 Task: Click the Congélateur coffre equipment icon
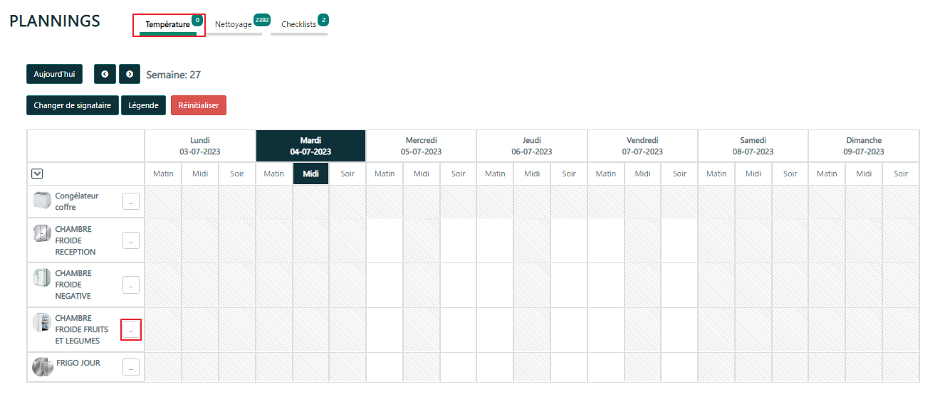point(43,201)
